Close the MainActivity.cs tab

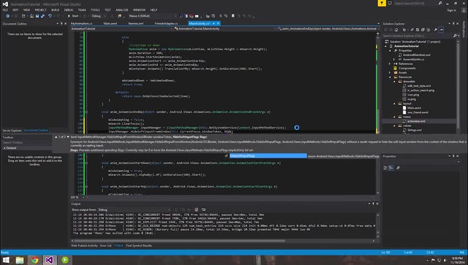coord(218,23)
